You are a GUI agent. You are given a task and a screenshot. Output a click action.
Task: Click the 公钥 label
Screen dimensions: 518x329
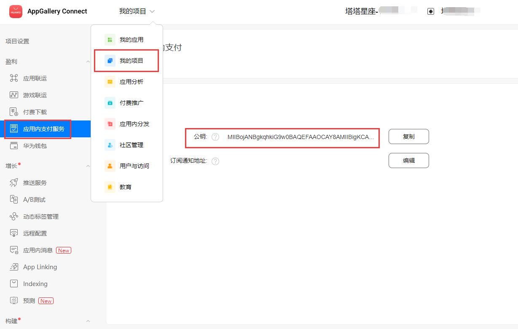200,136
